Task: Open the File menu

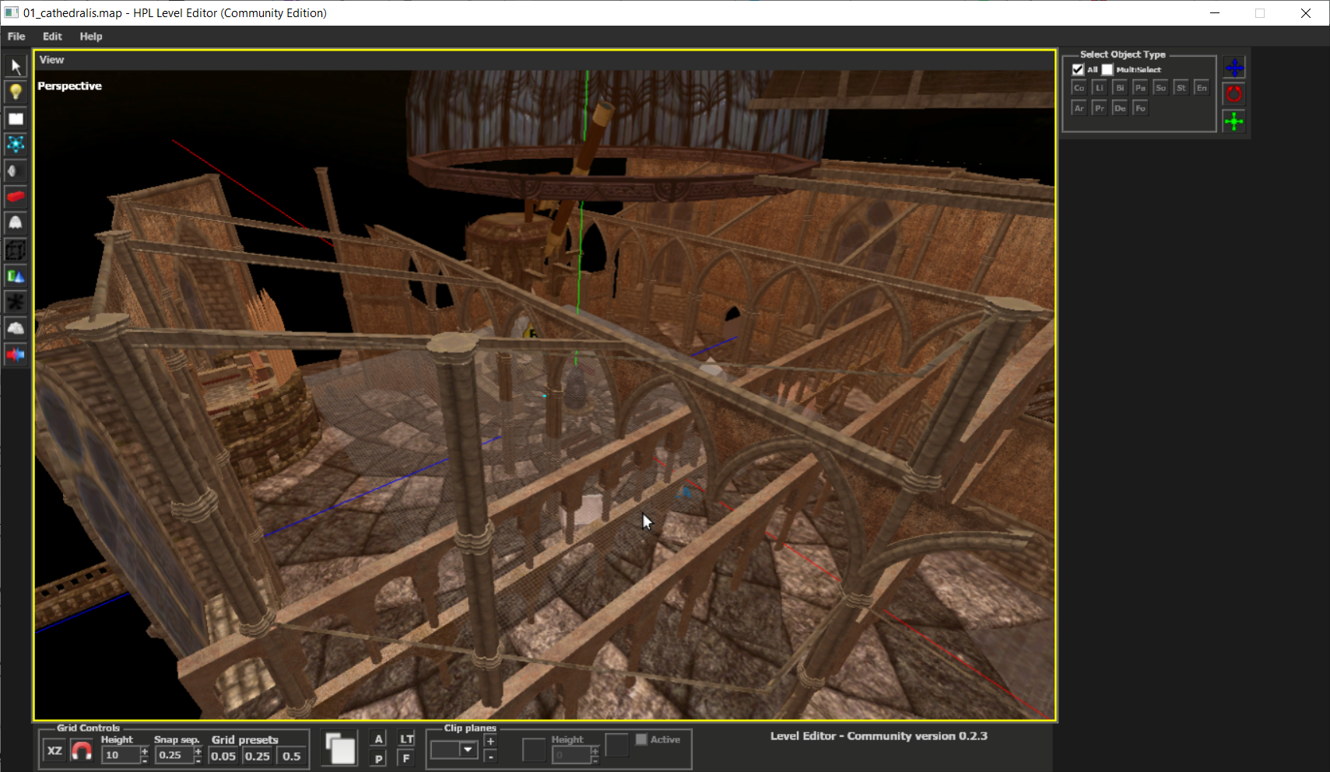Action: point(16,37)
